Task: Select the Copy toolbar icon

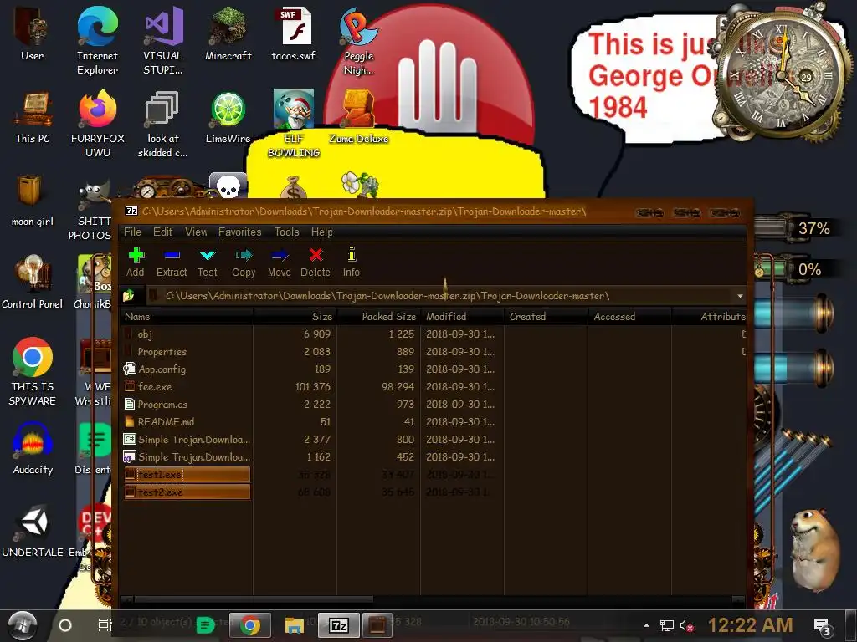Action: (244, 262)
